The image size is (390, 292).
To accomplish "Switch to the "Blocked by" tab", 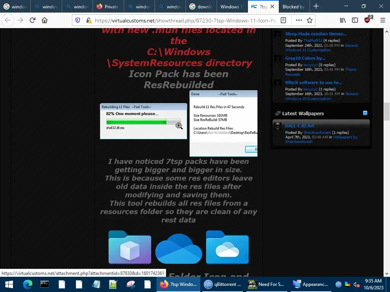I will [294, 7].
